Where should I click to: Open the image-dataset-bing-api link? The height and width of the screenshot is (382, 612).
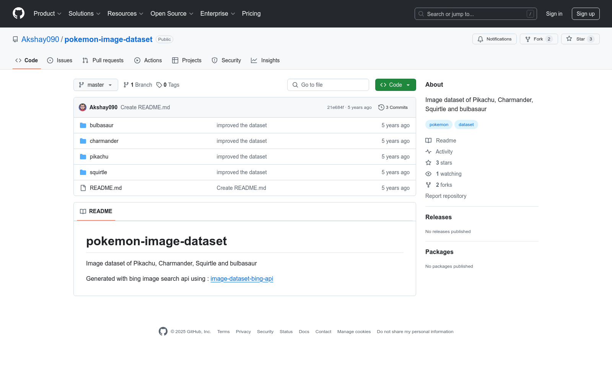click(242, 279)
